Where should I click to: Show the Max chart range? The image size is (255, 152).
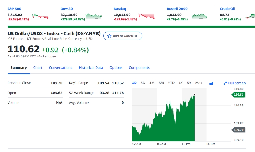[199, 83]
